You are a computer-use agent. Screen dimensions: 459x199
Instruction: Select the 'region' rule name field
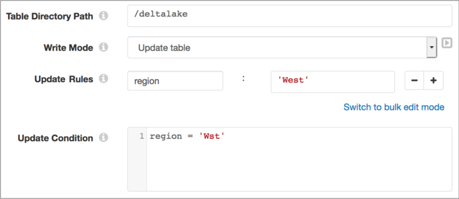click(x=175, y=81)
